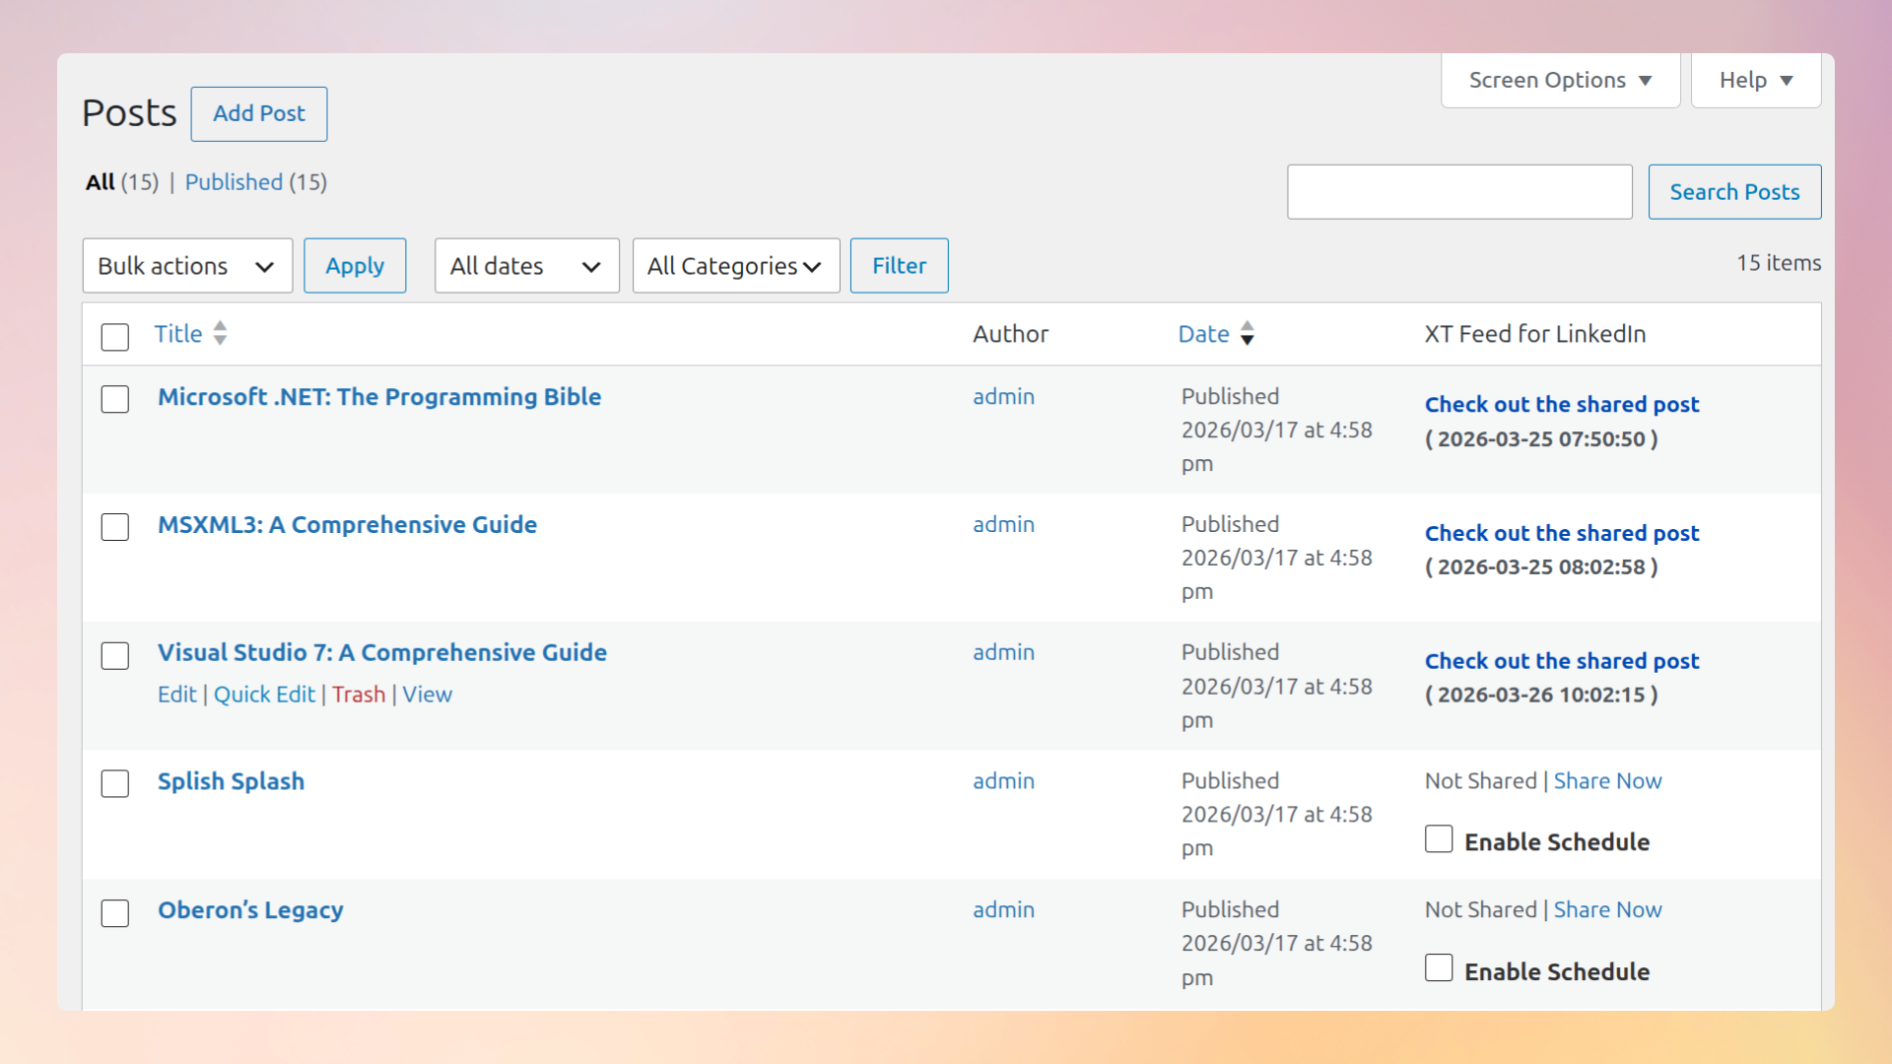Tick the select-all checkbox in header
The height and width of the screenshot is (1064, 1892).
pos(115,337)
